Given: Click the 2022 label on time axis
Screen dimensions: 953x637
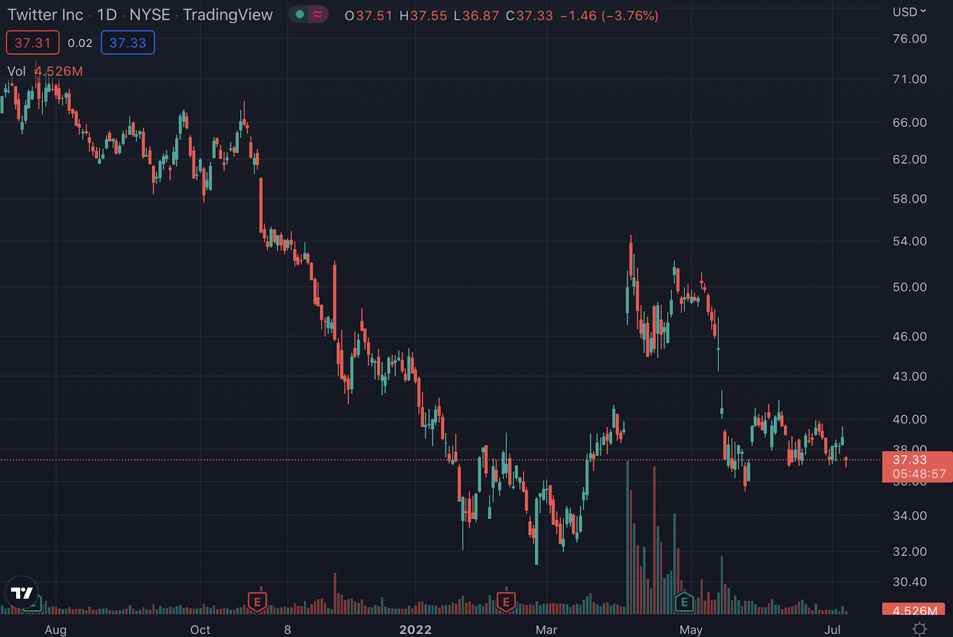Looking at the screenshot, I should coord(415,630).
